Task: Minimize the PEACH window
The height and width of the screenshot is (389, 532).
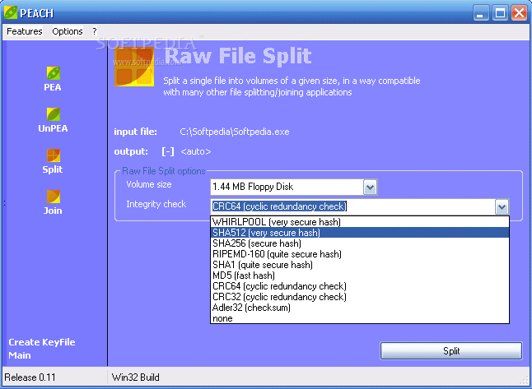Action: 481,13
